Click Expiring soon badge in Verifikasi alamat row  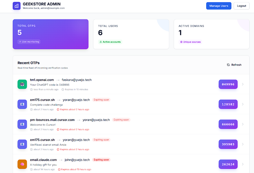(101, 140)
